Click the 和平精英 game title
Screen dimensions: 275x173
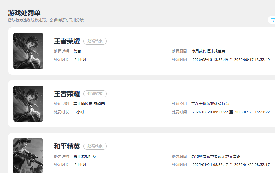pyautogui.click(x=67, y=146)
